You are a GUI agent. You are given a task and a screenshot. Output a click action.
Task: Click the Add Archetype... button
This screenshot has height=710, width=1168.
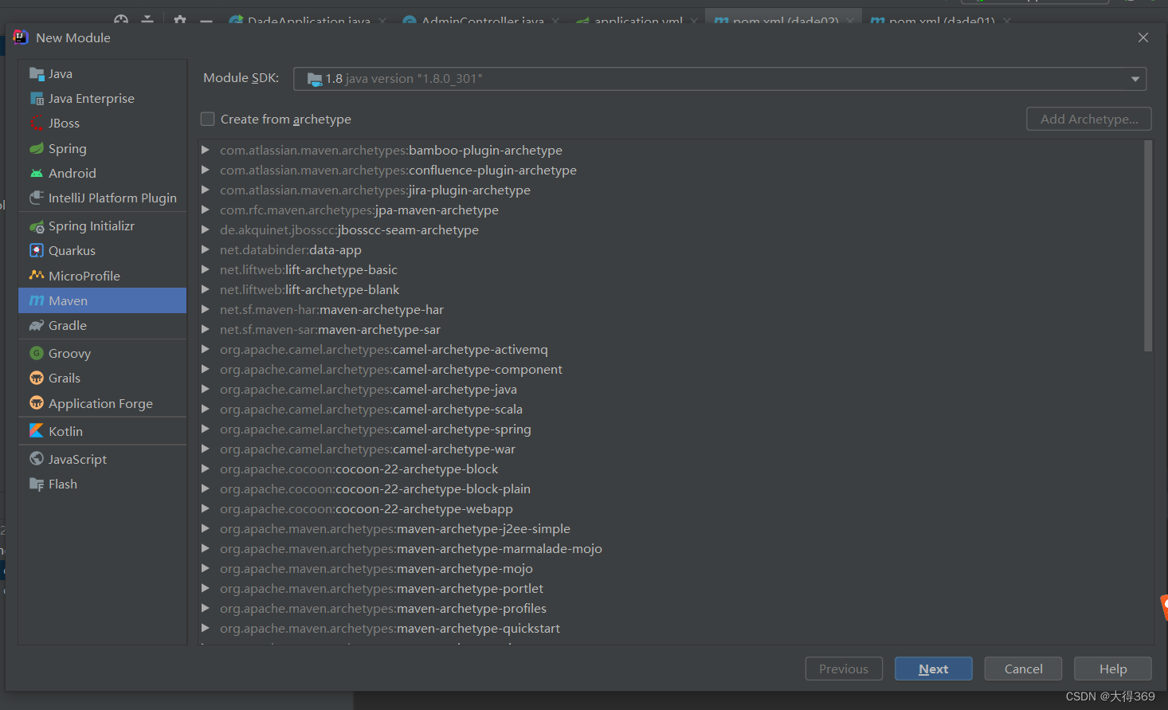(x=1089, y=119)
